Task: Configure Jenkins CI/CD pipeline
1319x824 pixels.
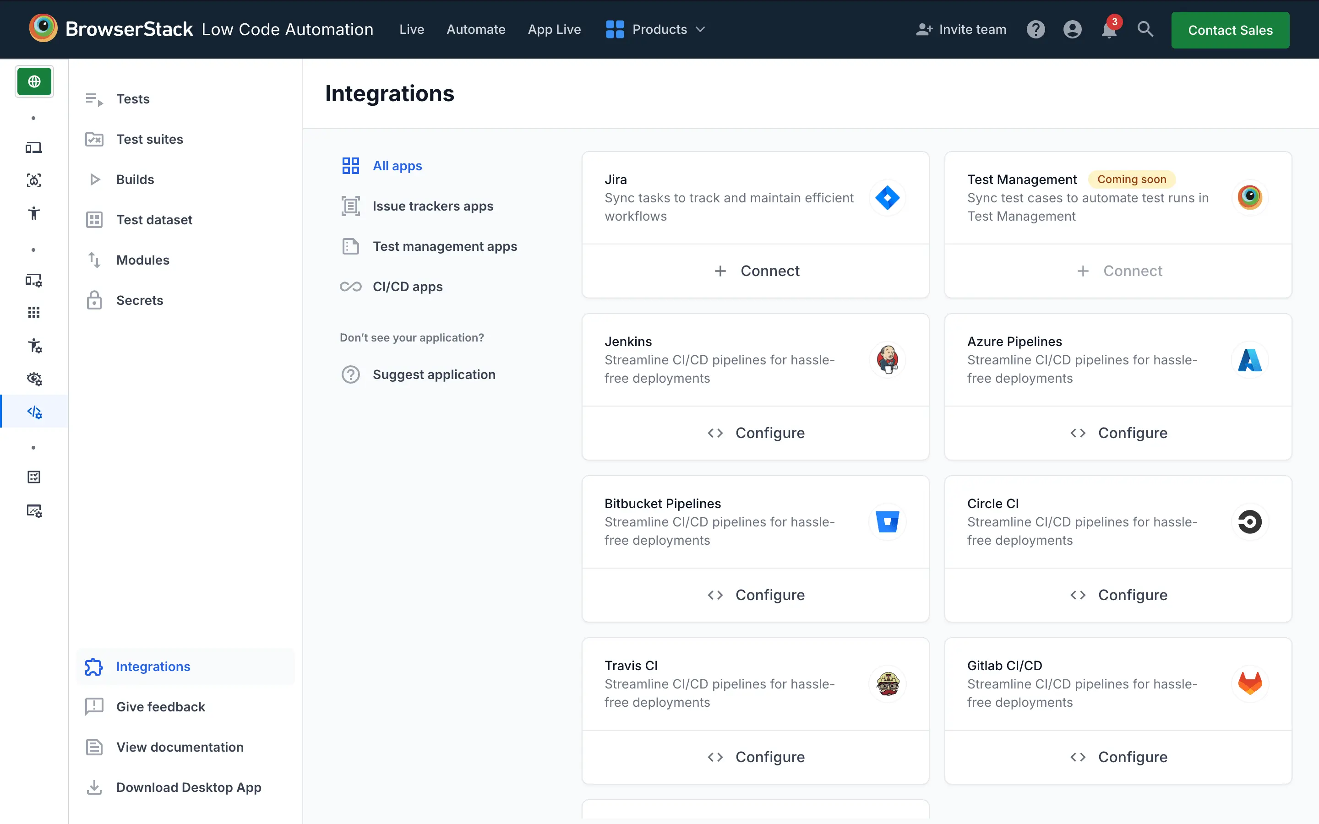Action: 756,432
